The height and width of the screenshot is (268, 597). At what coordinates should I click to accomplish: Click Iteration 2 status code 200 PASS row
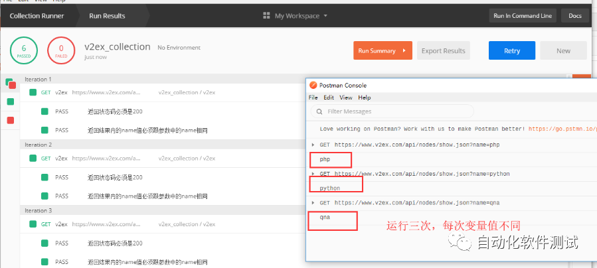pyautogui.click(x=162, y=177)
